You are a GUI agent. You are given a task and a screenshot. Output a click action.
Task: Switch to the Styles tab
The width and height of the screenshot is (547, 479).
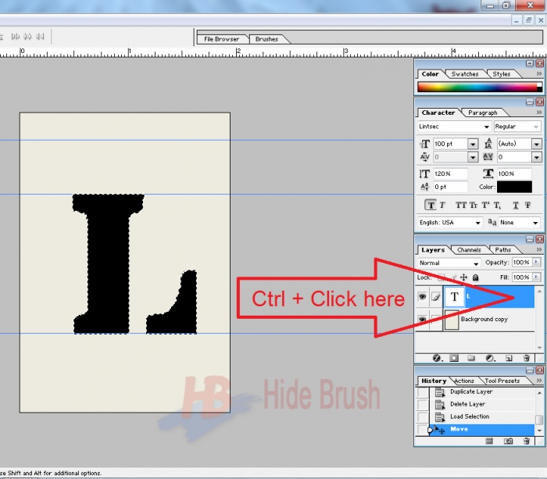click(502, 74)
